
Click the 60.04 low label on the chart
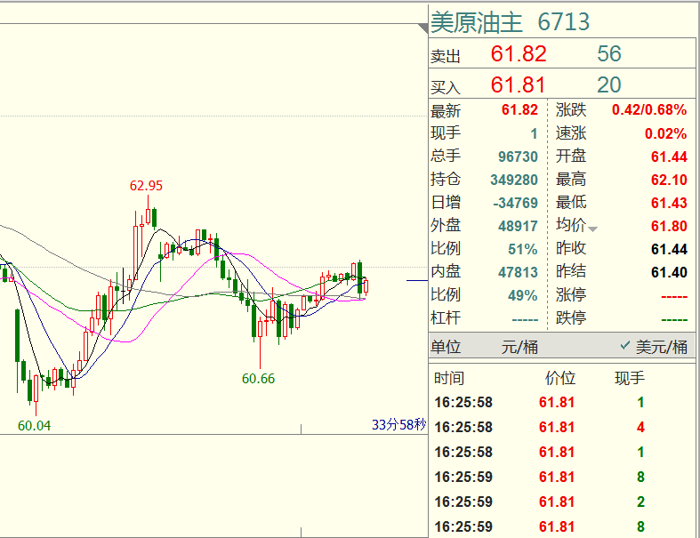coord(34,426)
